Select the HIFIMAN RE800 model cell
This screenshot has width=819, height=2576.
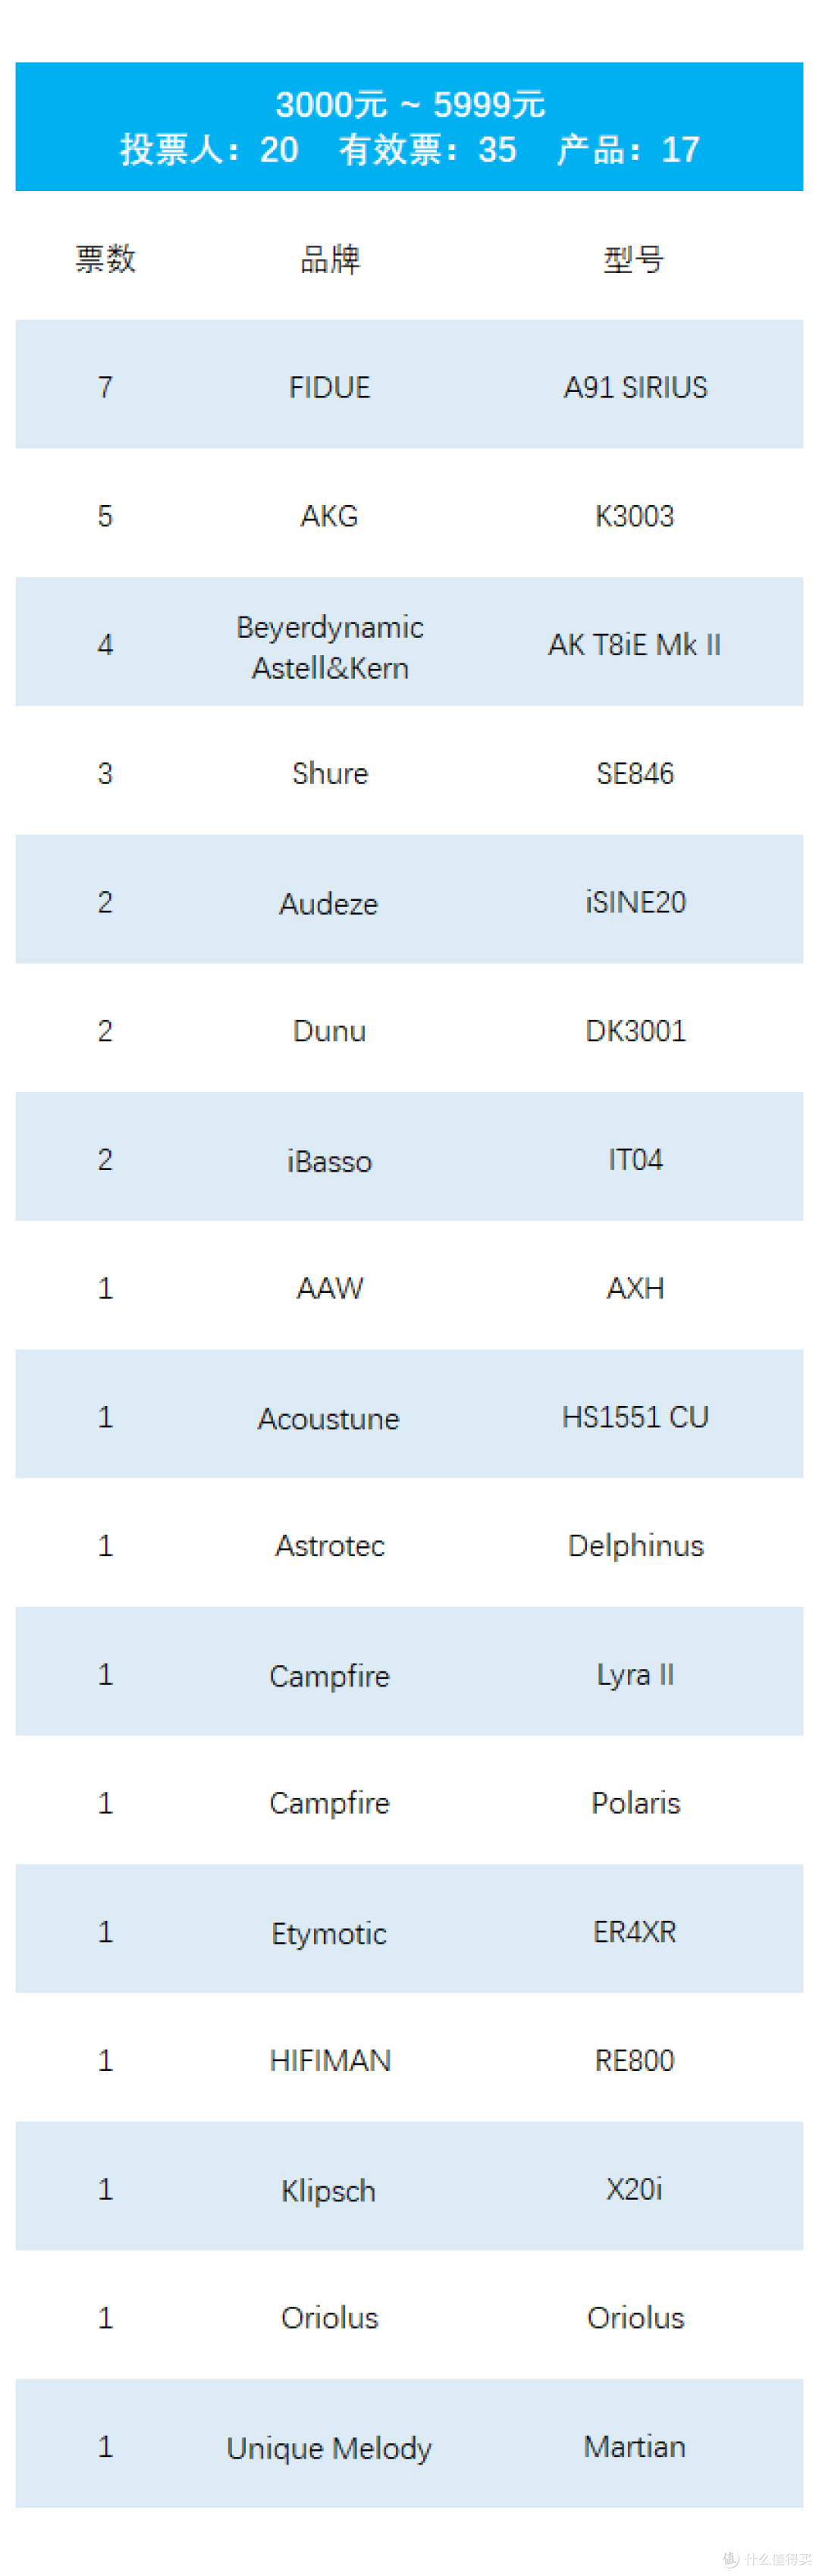click(x=635, y=2060)
